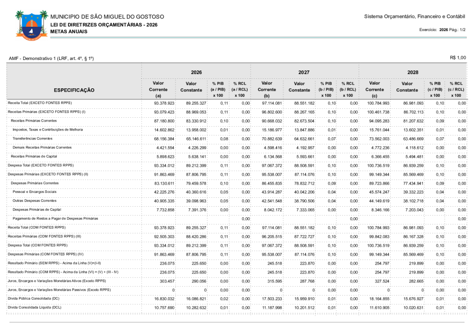The height and width of the screenshot is (335, 474).
Task: Click the MUNICIPIO DE SÃO MIGUEL DO GOSTOSO title
Action: pyautogui.click(x=107, y=17)
